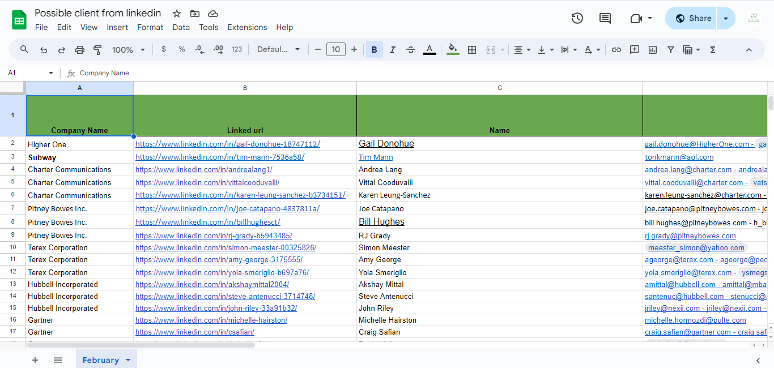The width and height of the screenshot is (774, 368).
Task: Open Tim Mann name link
Action: point(376,157)
